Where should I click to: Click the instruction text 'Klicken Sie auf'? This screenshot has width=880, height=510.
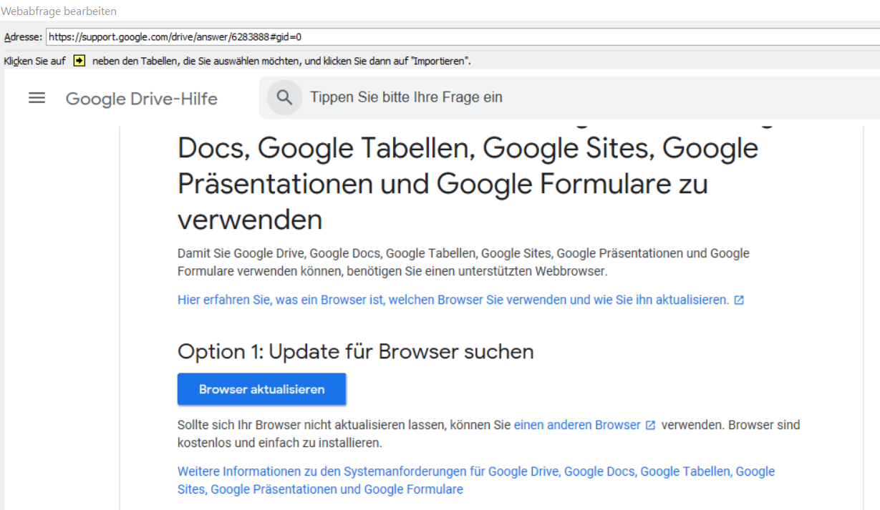[34, 62]
